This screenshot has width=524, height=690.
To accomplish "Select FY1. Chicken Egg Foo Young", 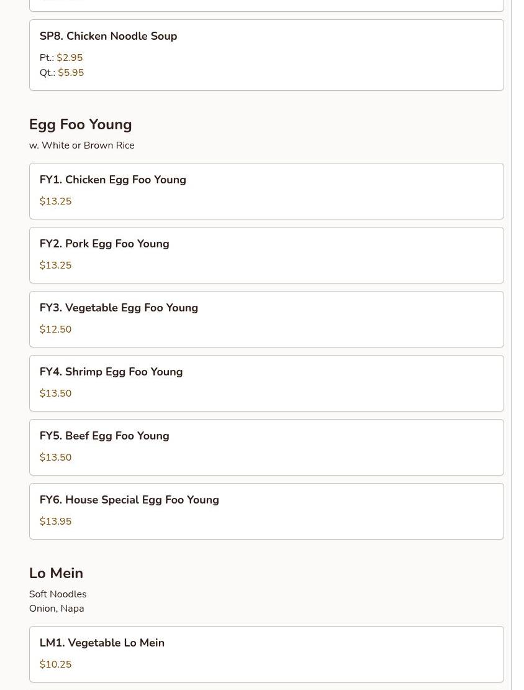I will click(x=112, y=180).
